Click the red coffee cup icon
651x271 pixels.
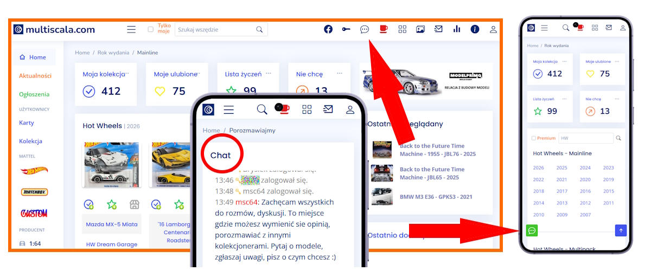pyautogui.click(x=384, y=29)
